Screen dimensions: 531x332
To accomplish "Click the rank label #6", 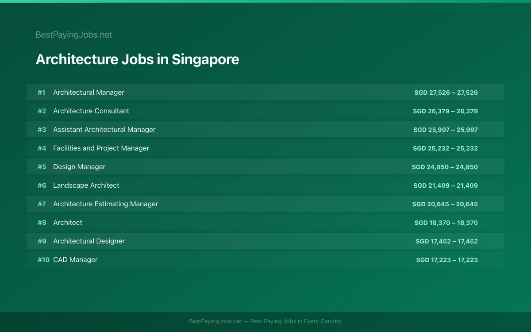I will [x=42, y=185].
